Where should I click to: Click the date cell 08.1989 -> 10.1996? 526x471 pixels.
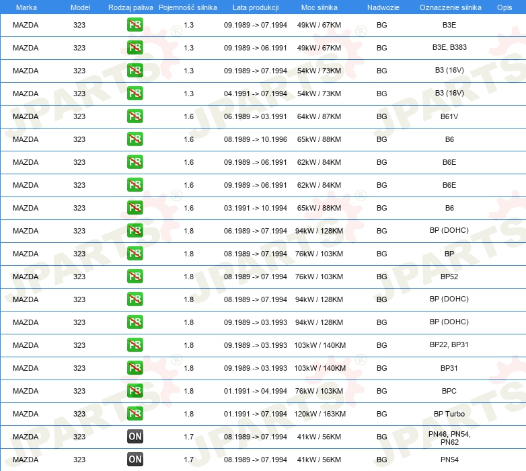pos(256,139)
